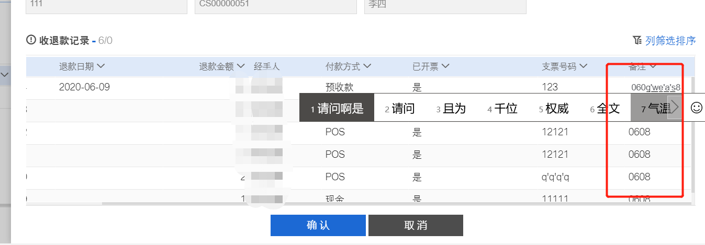This screenshot has width=705, height=245.
Task: Click the 确认 button
Action: 318,225
